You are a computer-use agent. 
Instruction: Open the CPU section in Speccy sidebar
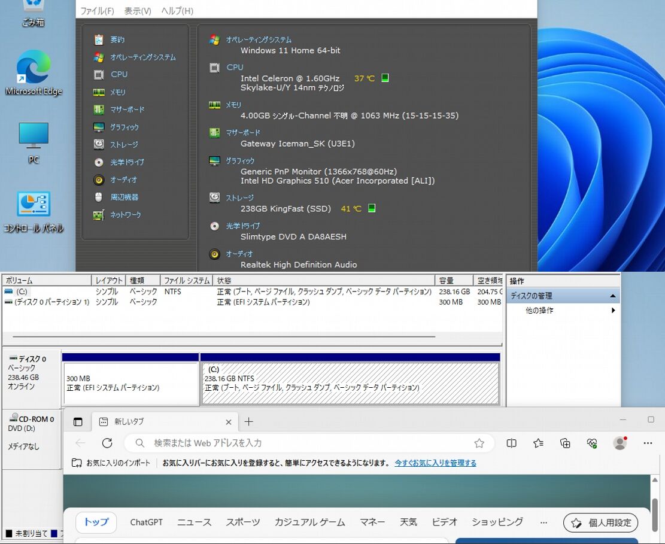point(119,74)
